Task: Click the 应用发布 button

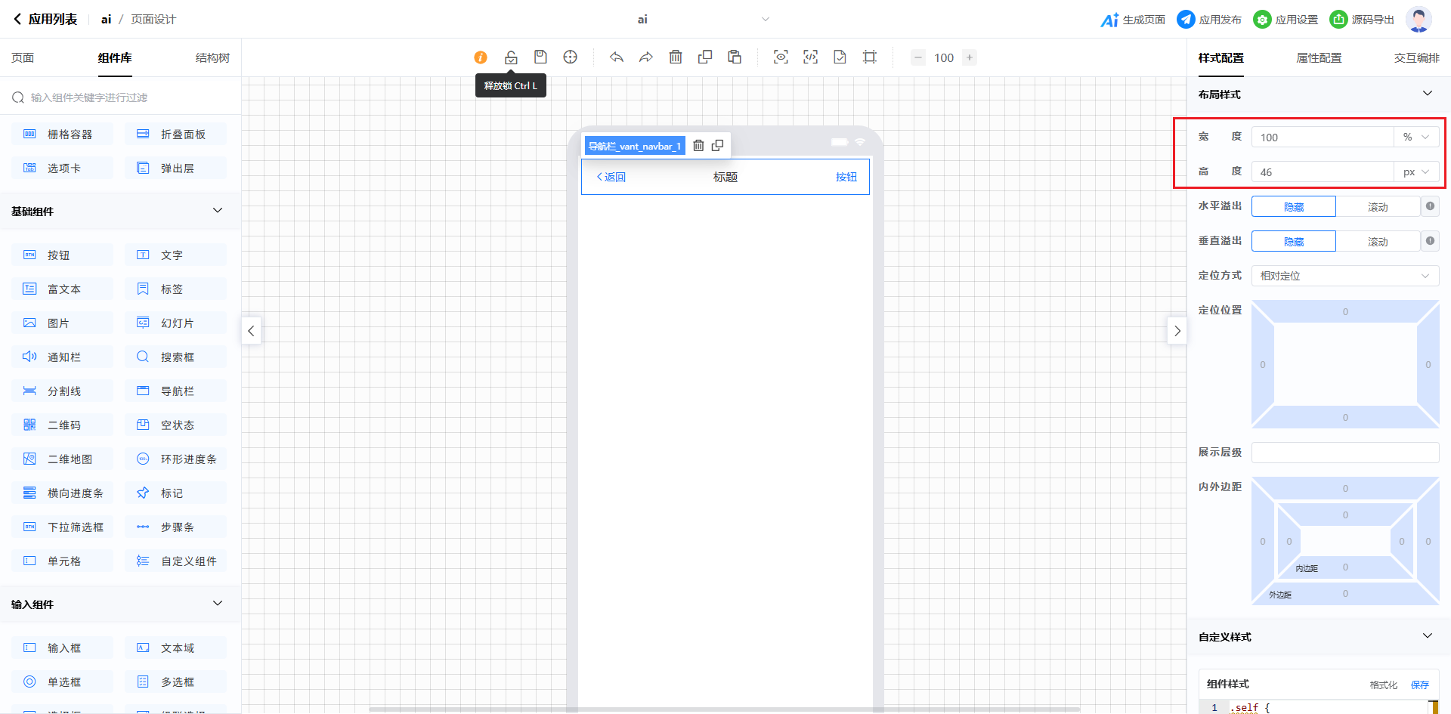Action: tap(1209, 20)
